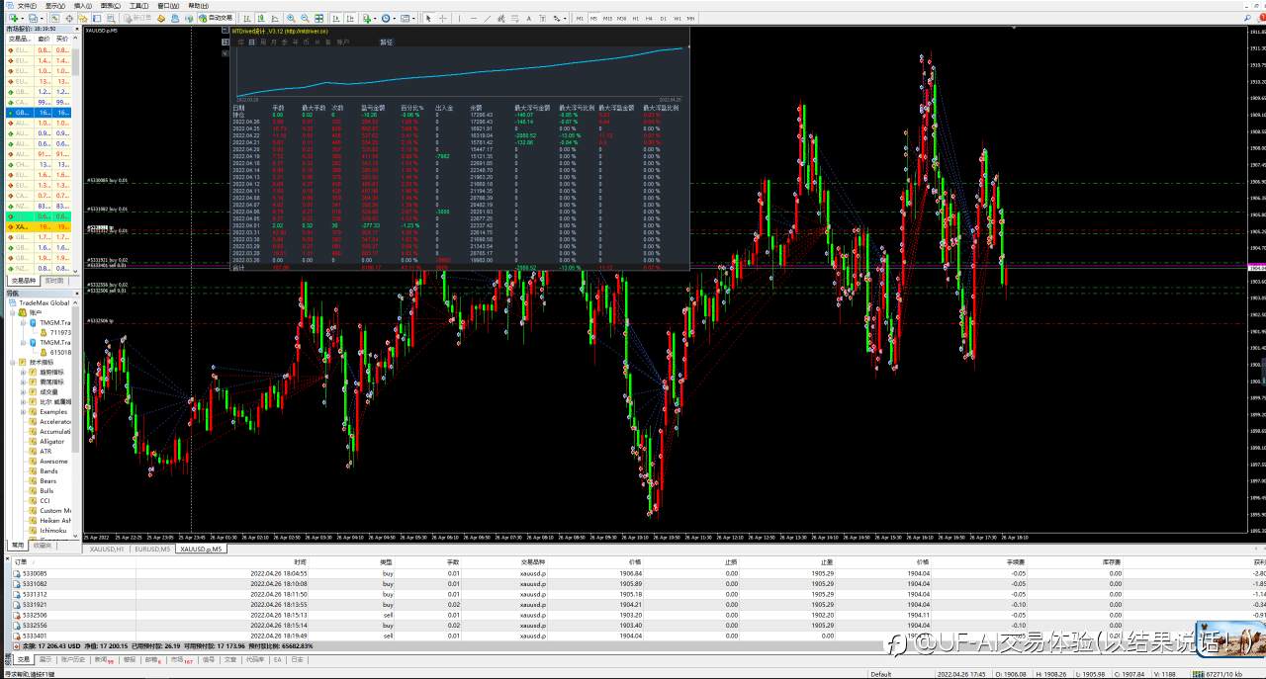Open the XAUUSD,H1 chart tab

point(106,548)
